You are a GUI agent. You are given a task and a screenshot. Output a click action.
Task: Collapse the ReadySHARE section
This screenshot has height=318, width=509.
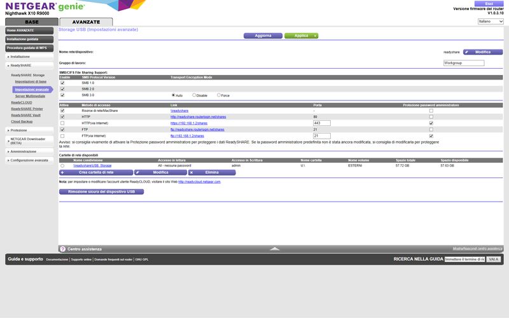(29, 66)
